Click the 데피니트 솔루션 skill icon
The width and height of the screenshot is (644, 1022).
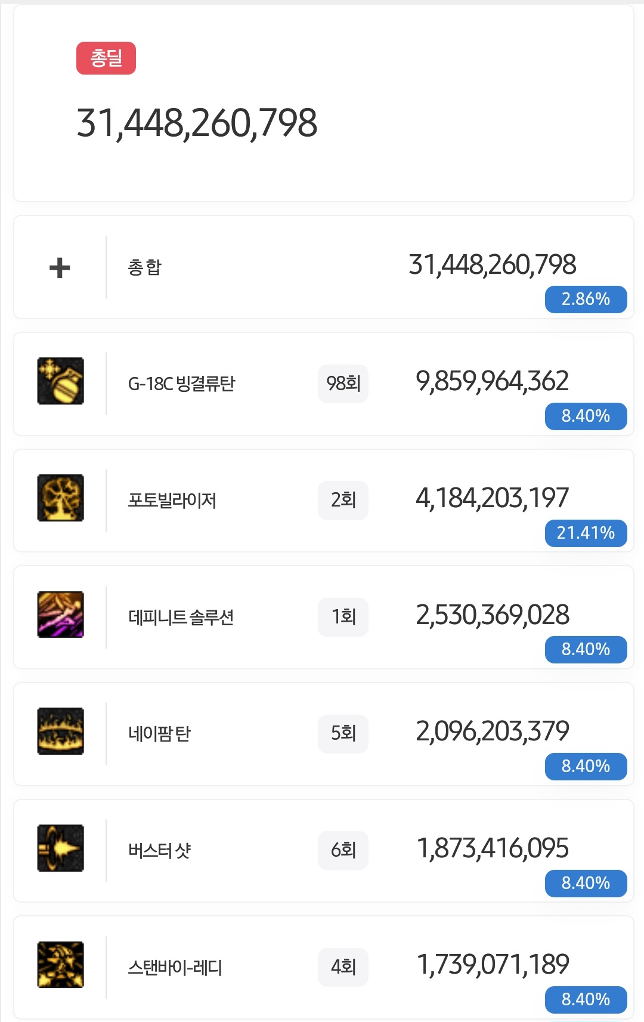click(x=60, y=615)
